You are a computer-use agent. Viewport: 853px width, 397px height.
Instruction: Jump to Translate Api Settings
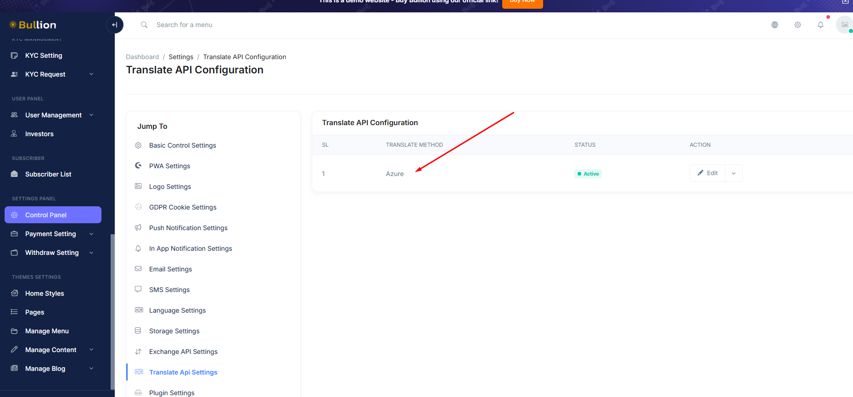pos(183,372)
